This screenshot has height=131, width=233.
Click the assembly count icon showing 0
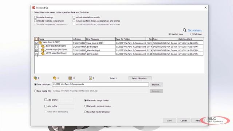(x=35, y=78)
